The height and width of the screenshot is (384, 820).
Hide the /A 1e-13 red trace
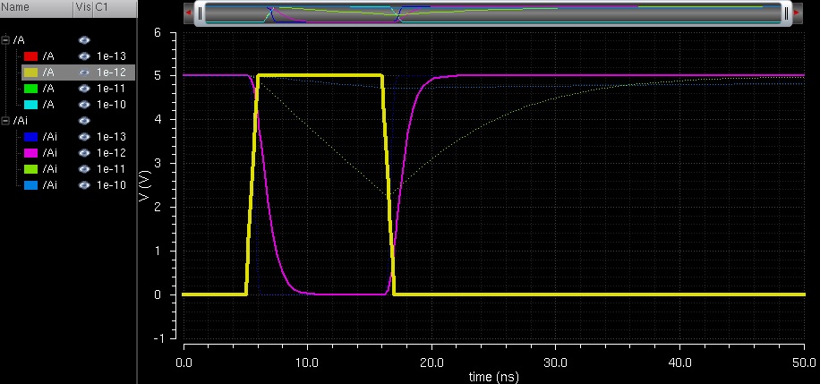pos(84,56)
